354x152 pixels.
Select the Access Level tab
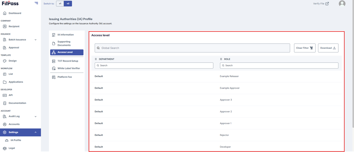[x=67, y=52]
